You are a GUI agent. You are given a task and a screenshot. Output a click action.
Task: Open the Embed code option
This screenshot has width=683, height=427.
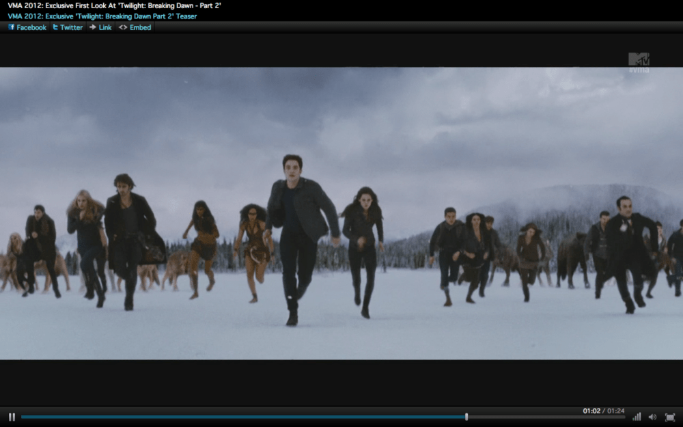pyautogui.click(x=135, y=27)
